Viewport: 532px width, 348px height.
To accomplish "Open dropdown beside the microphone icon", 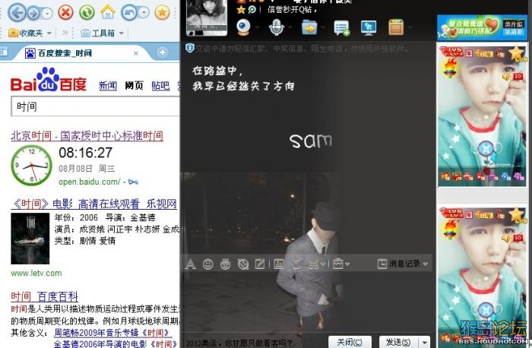I will pyautogui.click(x=290, y=27).
